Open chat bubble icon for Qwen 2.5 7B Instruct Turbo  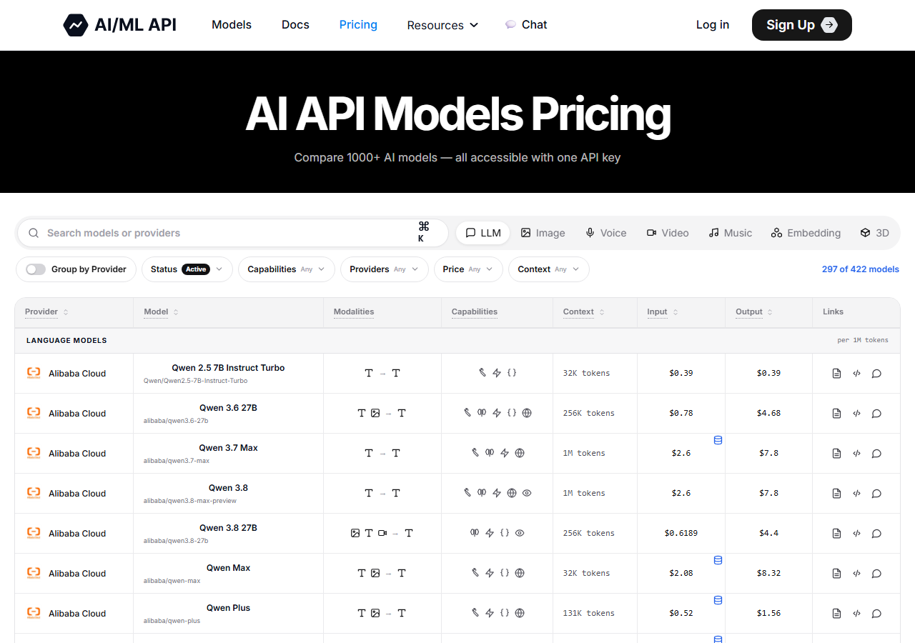tap(876, 374)
